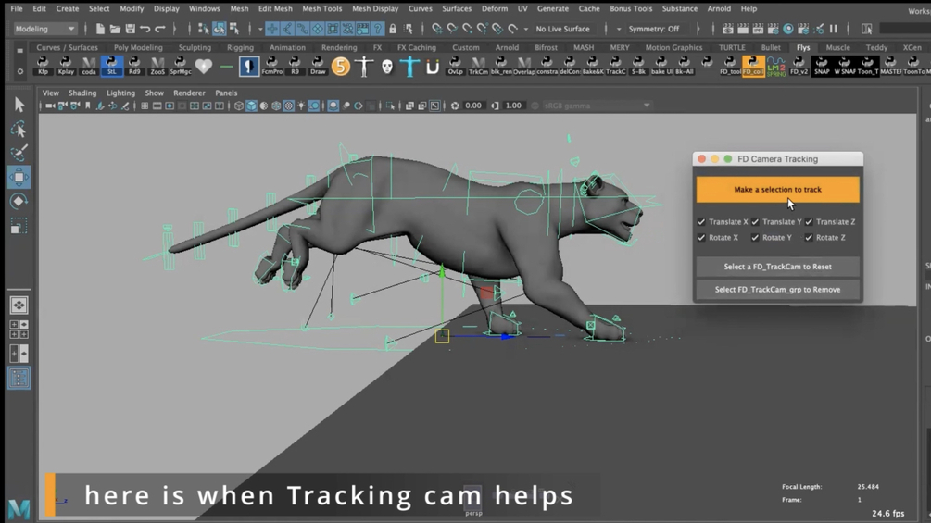Viewport: 931px width, 523px height.
Task: Switch to the Motion Graphics shelf tab
Action: [673, 47]
